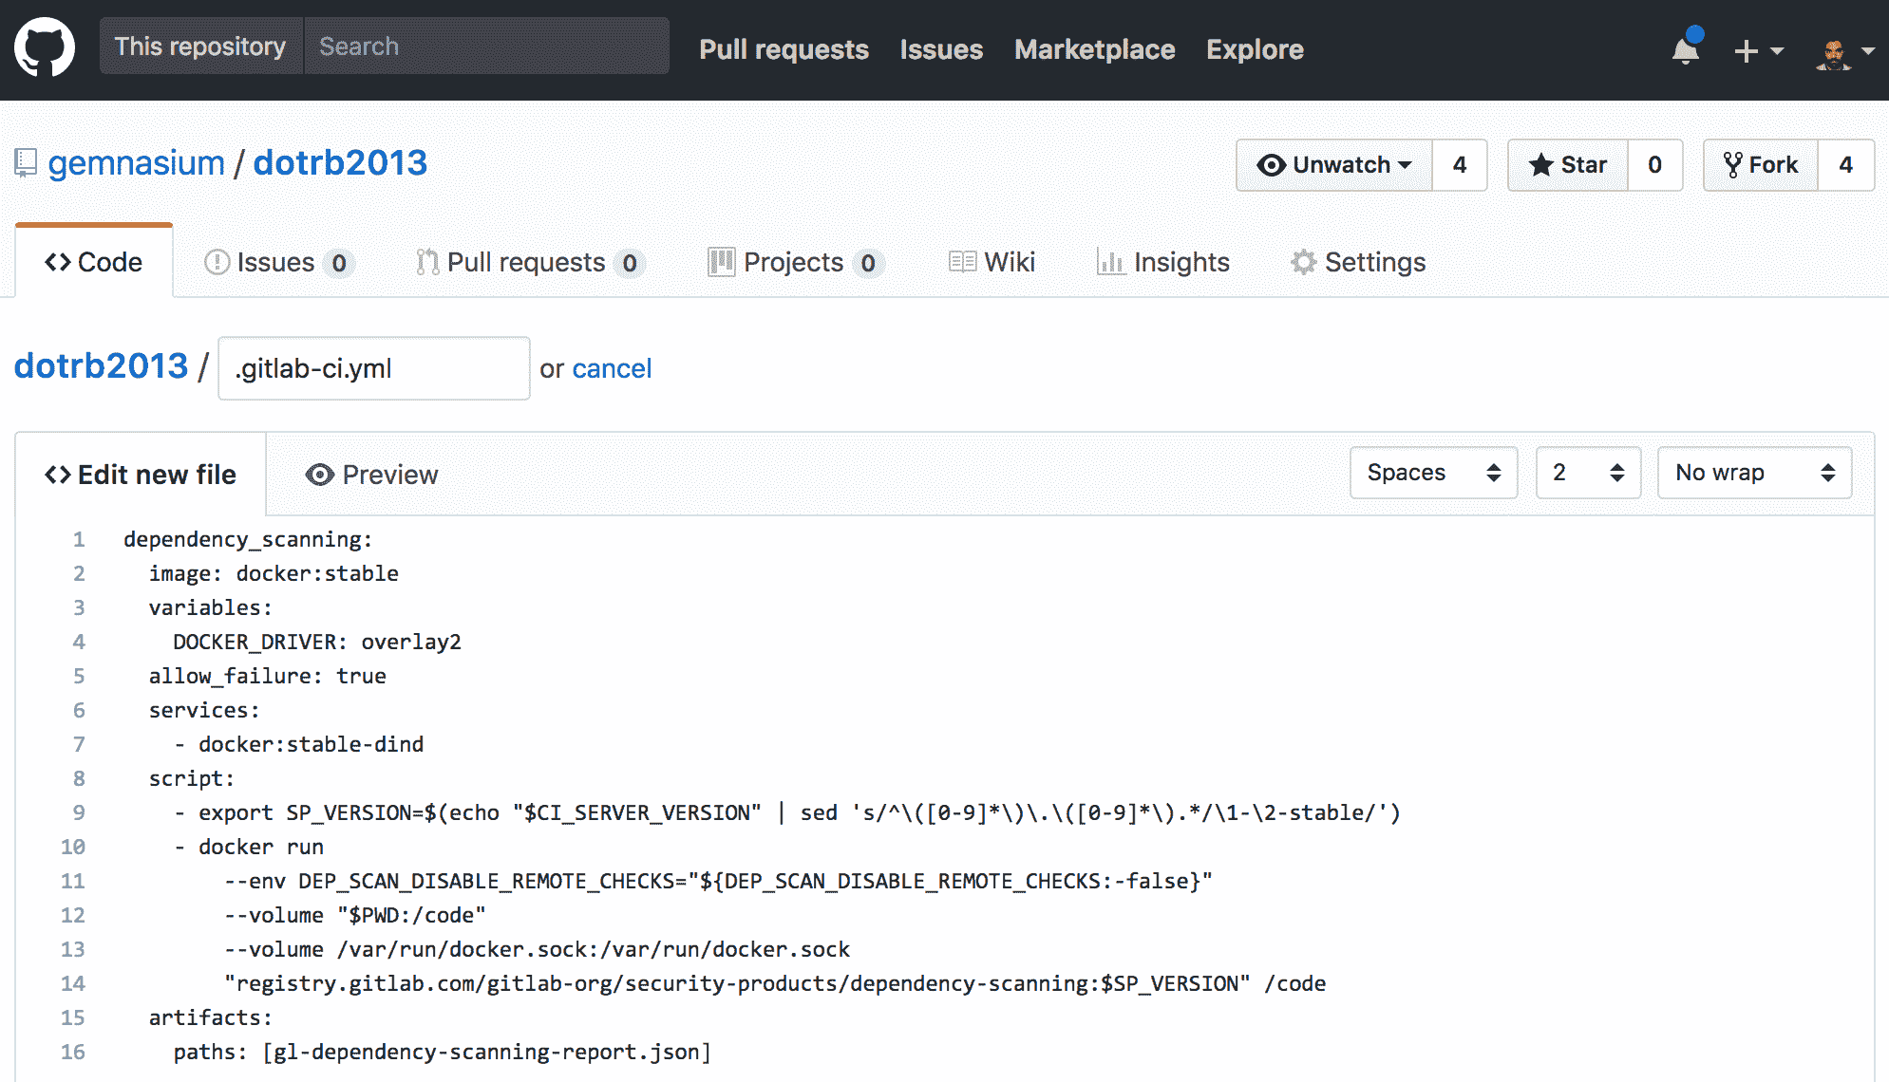Viewport: 1889px width, 1082px height.
Task: Cancel creating the new file
Action: pyautogui.click(x=612, y=368)
